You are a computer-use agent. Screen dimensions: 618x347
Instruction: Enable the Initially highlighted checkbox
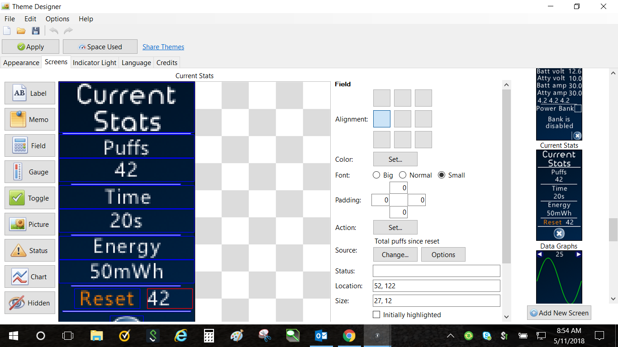coord(376,314)
